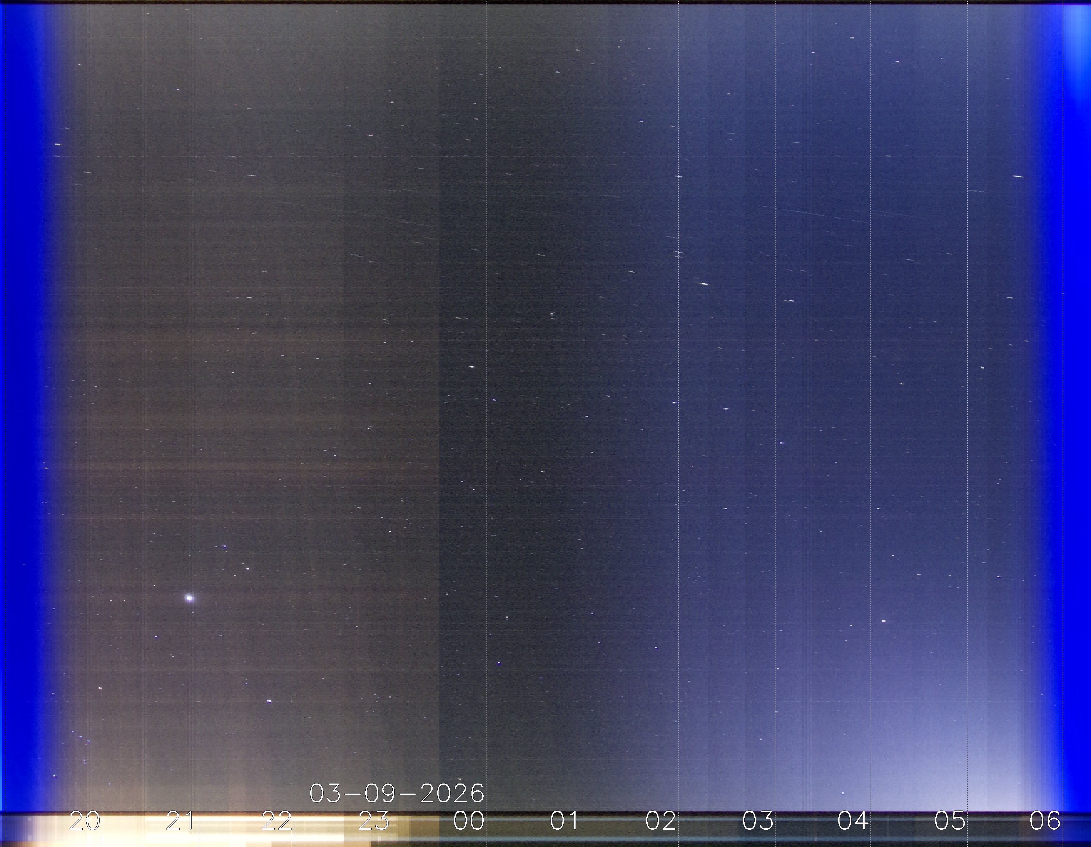Click the brightest star near 21h
The height and width of the screenshot is (847, 1091).
(189, 598)
